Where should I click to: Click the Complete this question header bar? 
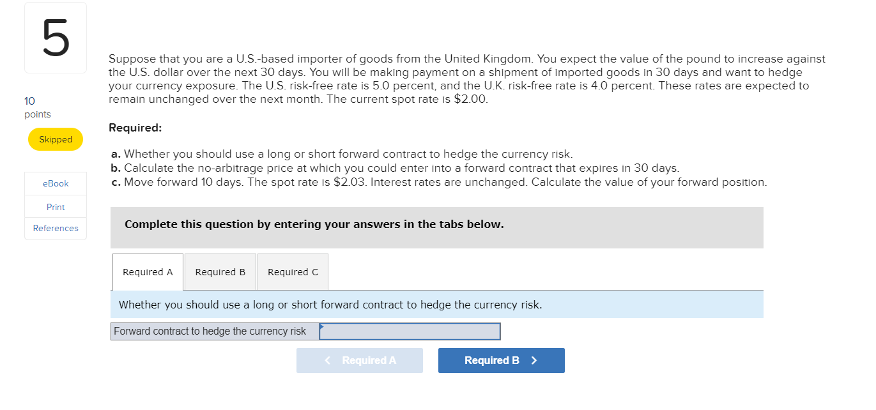pyautogui.click(x=437, y=224)
